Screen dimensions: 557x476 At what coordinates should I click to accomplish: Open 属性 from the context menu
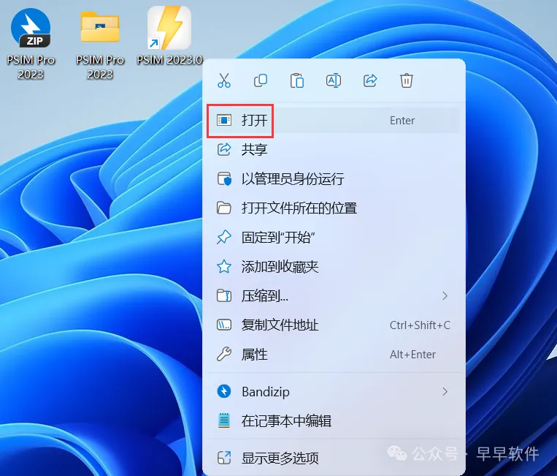(333, 355)
